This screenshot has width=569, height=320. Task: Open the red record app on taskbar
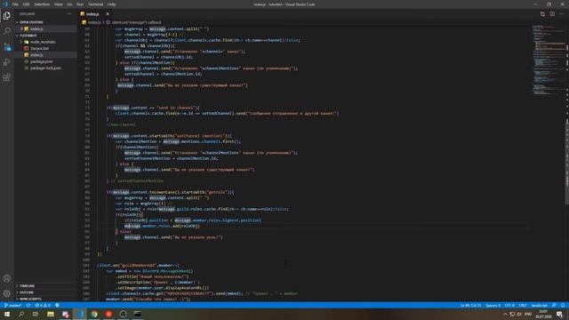(x=108, y=314)
